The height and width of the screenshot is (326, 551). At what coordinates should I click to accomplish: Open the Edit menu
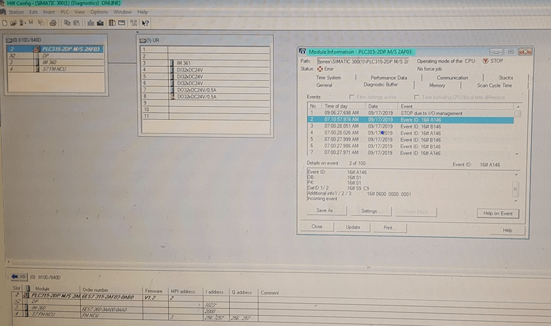click(34, 12)
